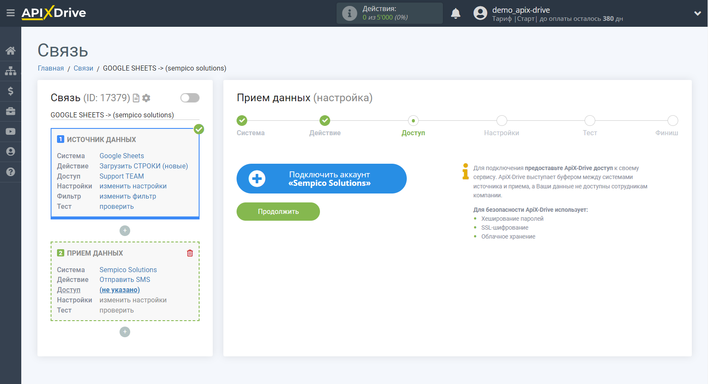
Task: Open Загрузить СТРОКИ (новые) action link
Action: point(144,166)
